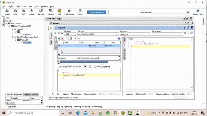The image size is (207, 116).
Task: Toggle the Required parameter checkbox
Action: coord(75,58)
